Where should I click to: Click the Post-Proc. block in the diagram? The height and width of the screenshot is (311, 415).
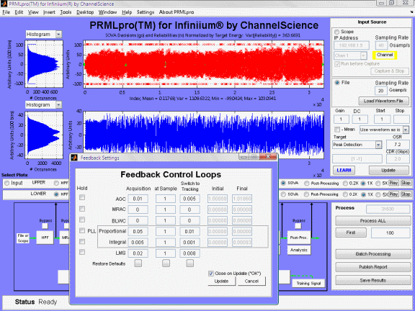(298, 238)
